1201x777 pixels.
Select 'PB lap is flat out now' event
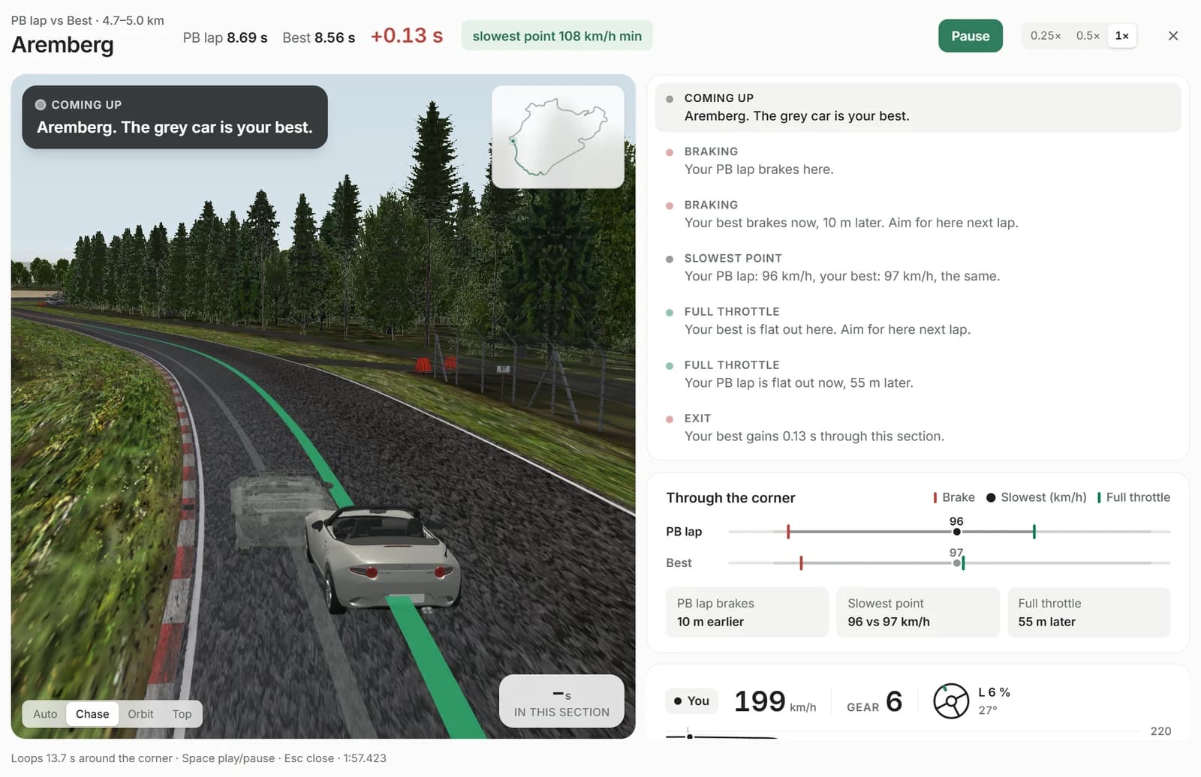918,373
